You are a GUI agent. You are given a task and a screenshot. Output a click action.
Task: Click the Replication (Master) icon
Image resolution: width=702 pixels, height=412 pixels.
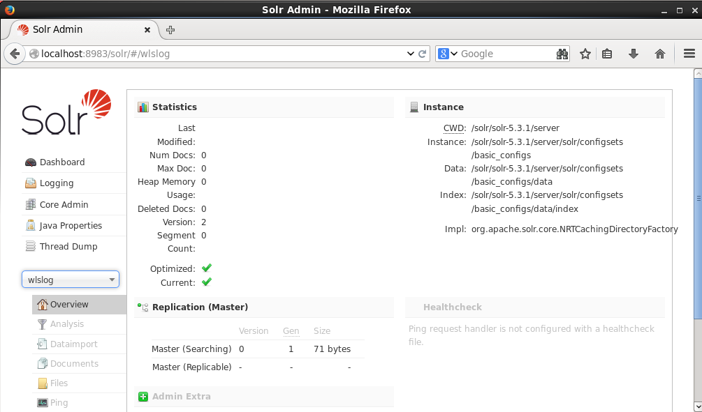[142, 307]
